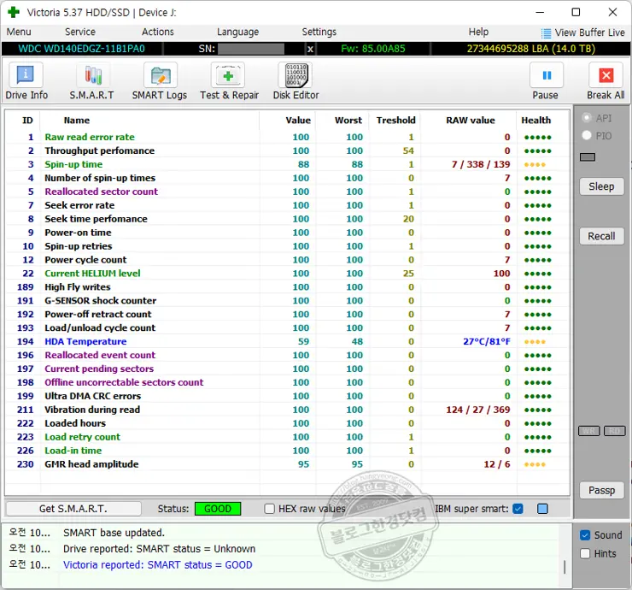The width and height of the screenshot is (632, 590).
Task: Click the View Buffer Live icon
Action: point(546,32)
